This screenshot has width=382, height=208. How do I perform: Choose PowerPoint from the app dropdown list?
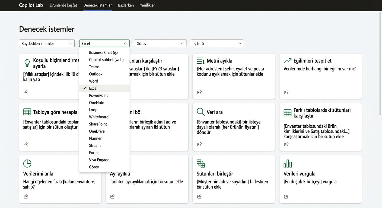tap(98, 95)
